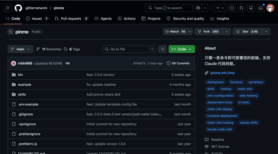Open the rrbin666 author name link
Image resolution: width=278 pixels, height=154 pixels.
tap(25, 63)
